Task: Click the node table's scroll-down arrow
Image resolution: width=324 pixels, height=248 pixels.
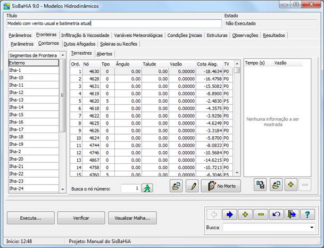Action: pos(237,173)
